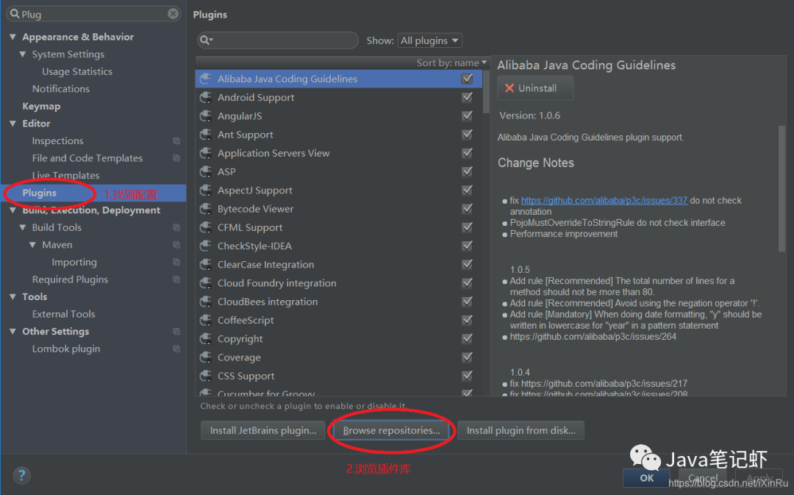Click the project-level icon beside File and Code Templates
The height and width of the screenshot is (495, 794).
click(176, 158)
